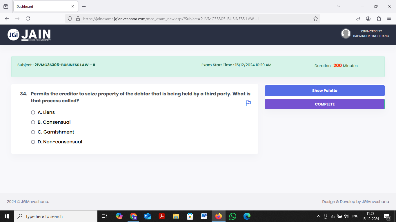
Task: Click the back navigation arrow
Action: [x=7, y=18]
